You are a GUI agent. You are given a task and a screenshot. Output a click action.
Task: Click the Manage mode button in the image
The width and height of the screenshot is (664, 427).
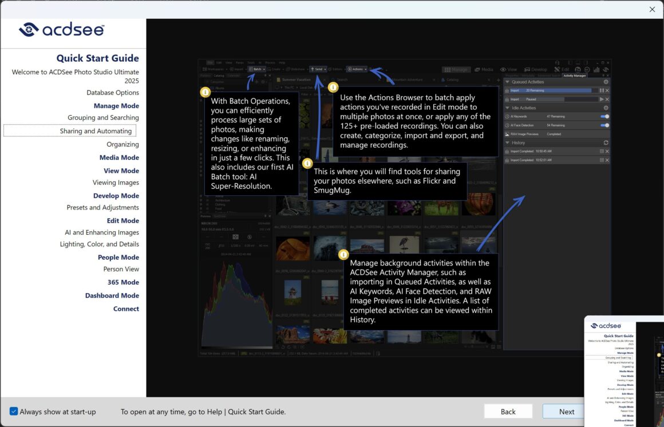tap(457, 69)
